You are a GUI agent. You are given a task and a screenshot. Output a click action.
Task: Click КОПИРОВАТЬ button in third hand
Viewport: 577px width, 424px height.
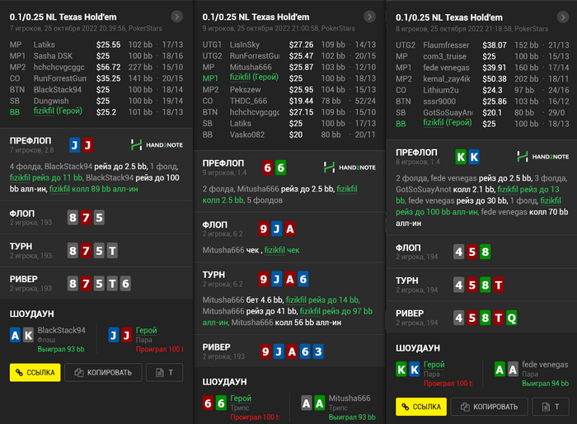[490, 407]
